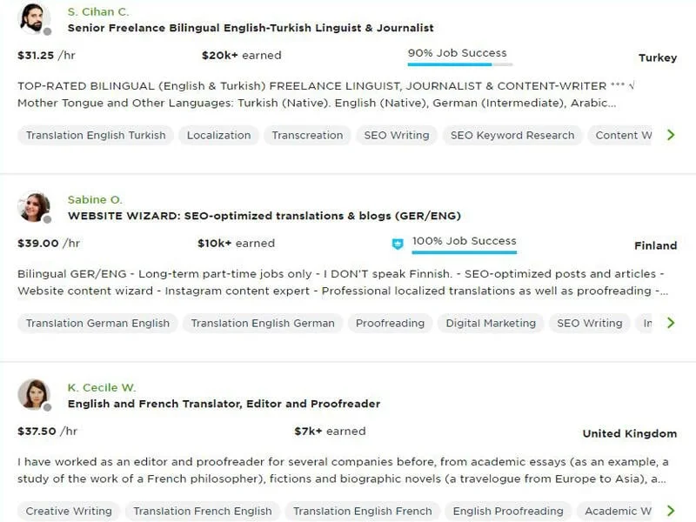Click Sabine O.'s profile avatar

pyautogui.click(x=33, y=206)
